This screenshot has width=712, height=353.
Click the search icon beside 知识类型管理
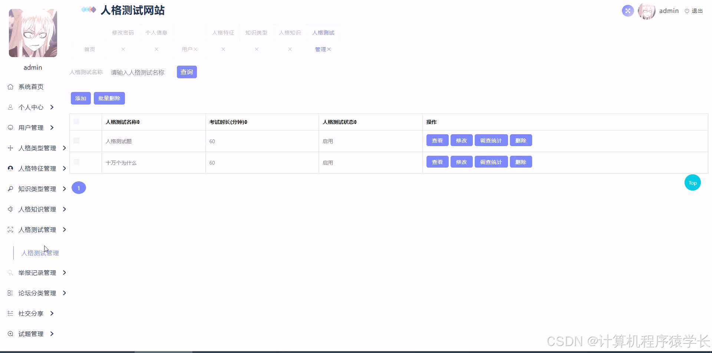[x=10, y=189]
